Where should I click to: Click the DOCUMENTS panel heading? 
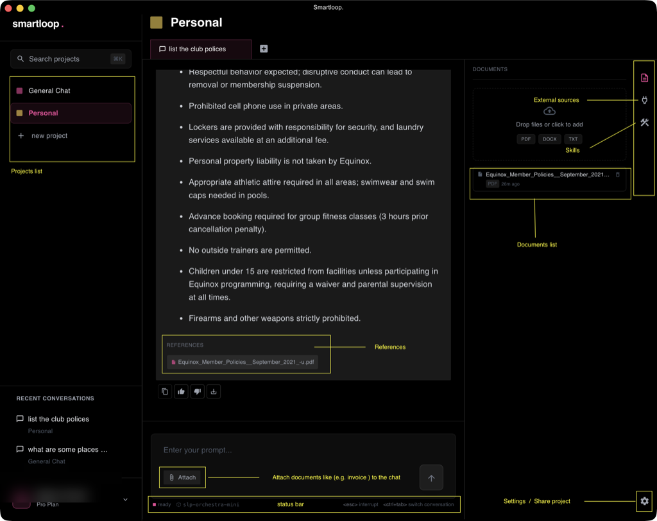tap(490, 69)
